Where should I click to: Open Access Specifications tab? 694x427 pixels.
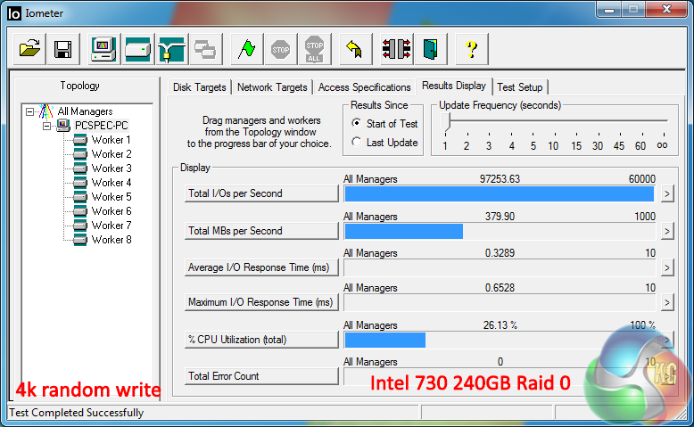364,87
